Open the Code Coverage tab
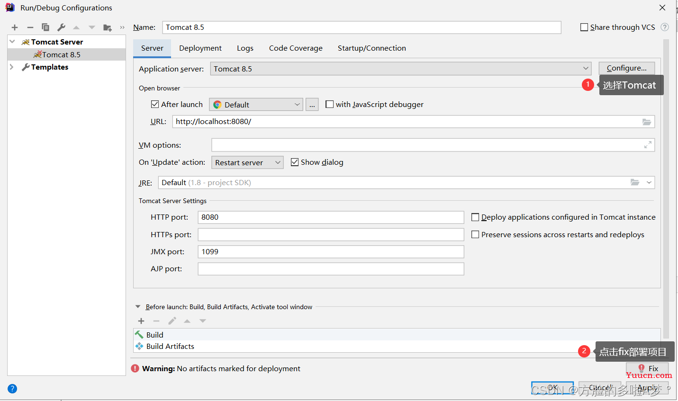The height and width of the screenshot is (401, 678). [x=296, y=48]
